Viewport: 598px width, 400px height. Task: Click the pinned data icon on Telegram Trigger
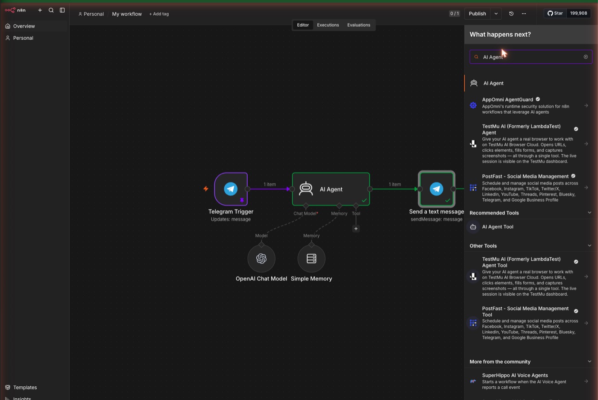click(x=242, y=200)
